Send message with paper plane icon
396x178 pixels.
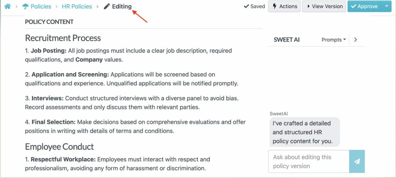click(357, 161)
